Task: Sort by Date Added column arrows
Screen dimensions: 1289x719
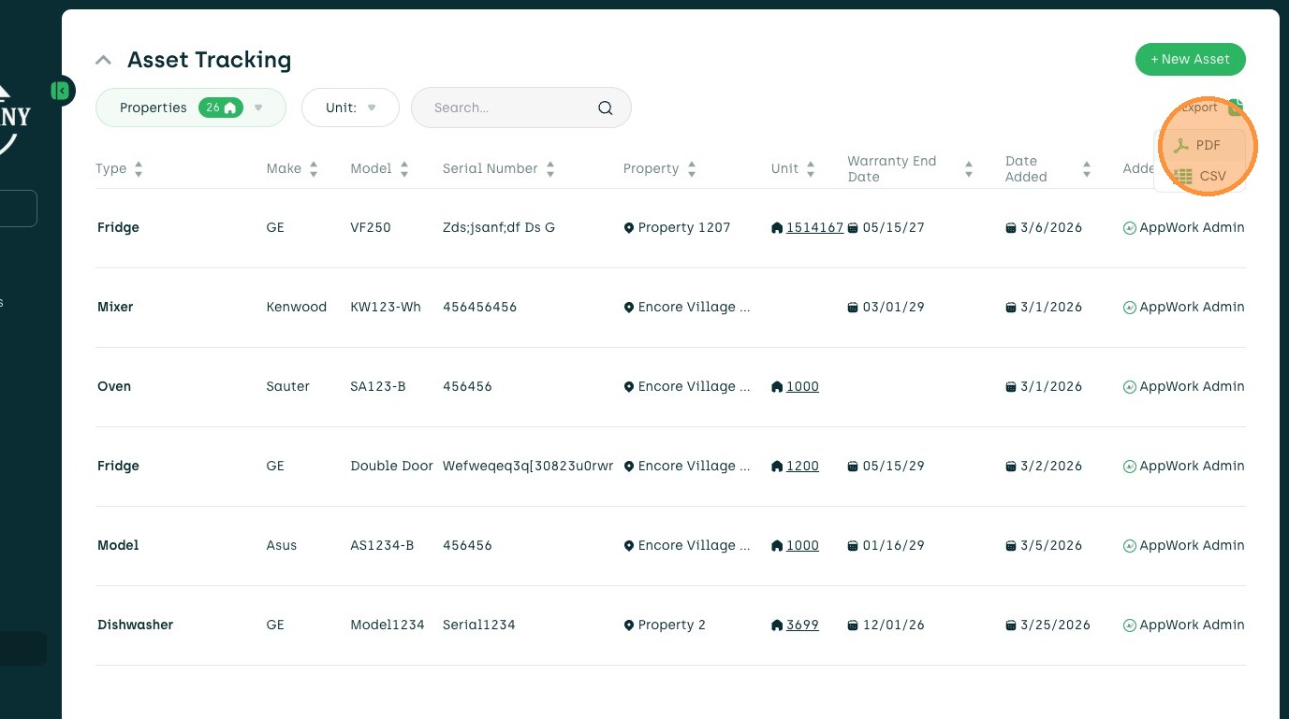Action: (1087, 169)
